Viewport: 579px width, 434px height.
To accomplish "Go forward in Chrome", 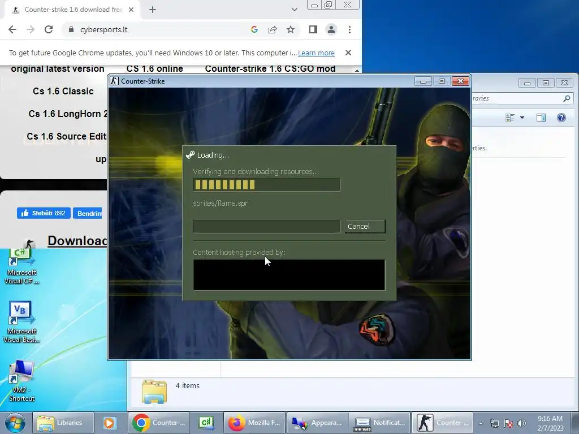I will point(31,29).
